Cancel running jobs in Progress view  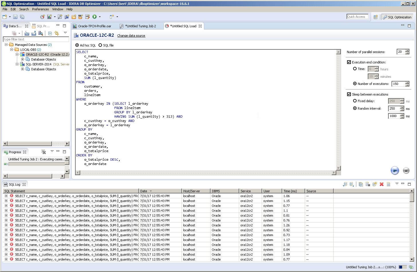44,152
